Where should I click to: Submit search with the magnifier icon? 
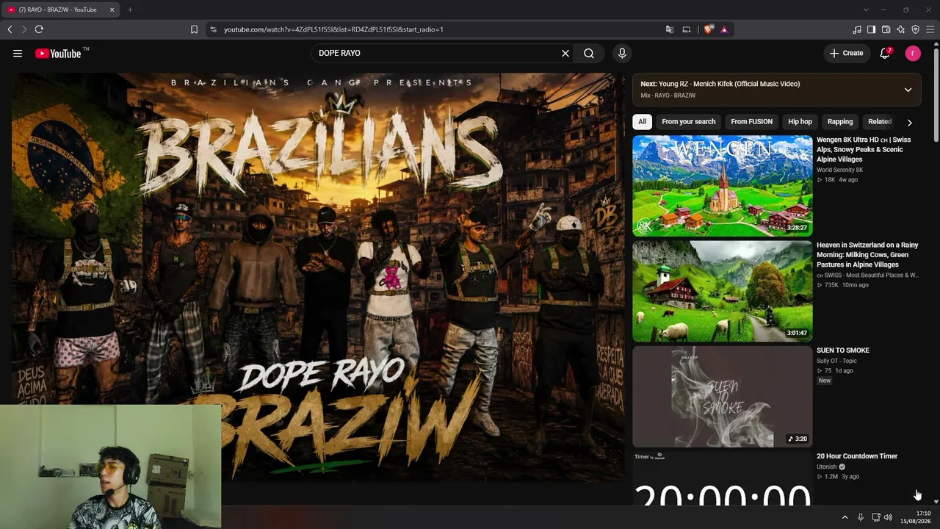point(589,53)
